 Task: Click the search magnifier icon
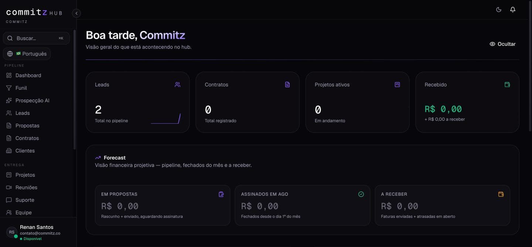click(x=10, y=38)
